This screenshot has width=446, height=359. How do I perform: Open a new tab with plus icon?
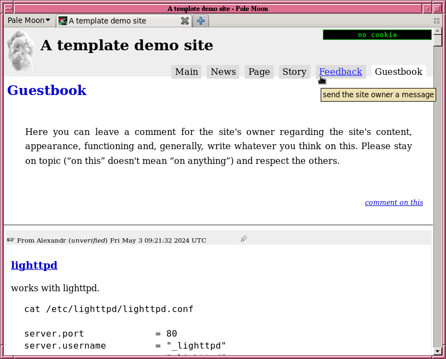201,21
